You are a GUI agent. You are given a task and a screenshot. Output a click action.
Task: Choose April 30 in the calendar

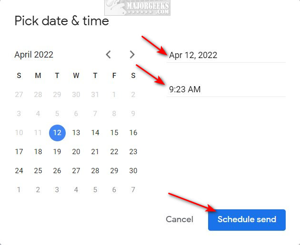(133, 171)
